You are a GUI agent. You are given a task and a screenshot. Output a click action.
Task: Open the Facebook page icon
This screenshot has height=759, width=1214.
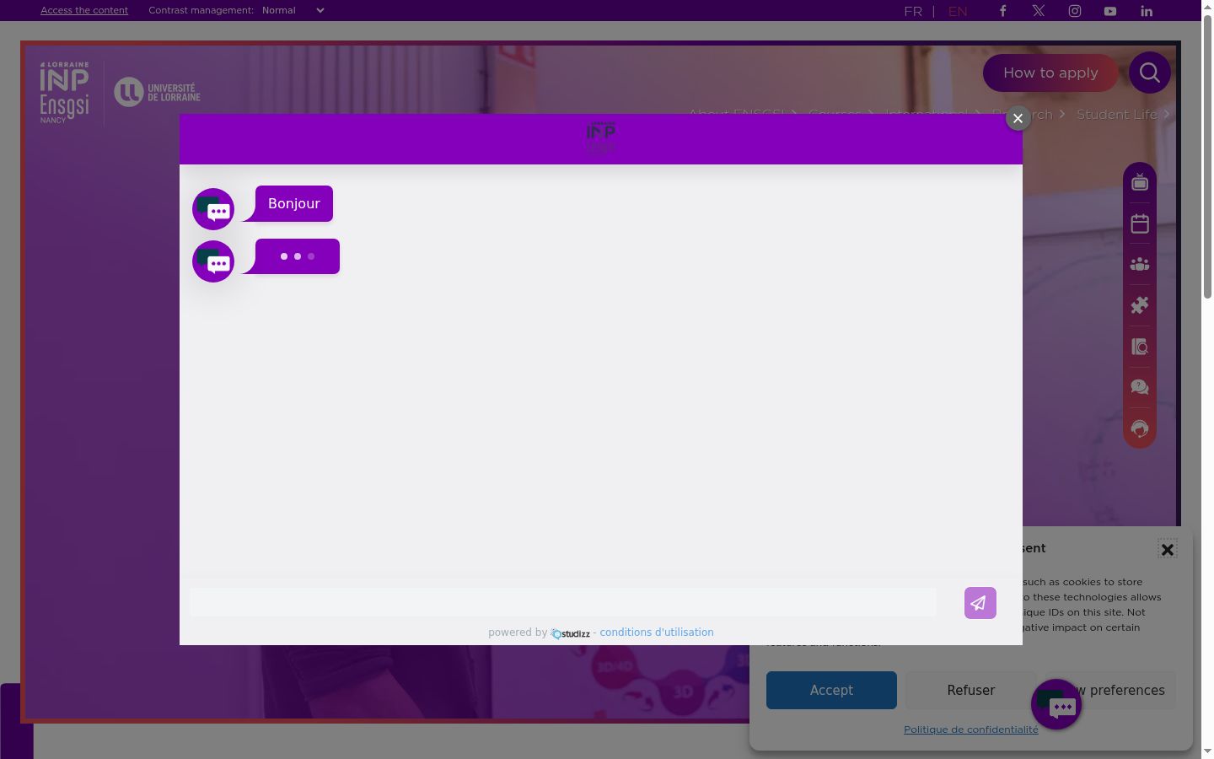(x=1002, y=11)
